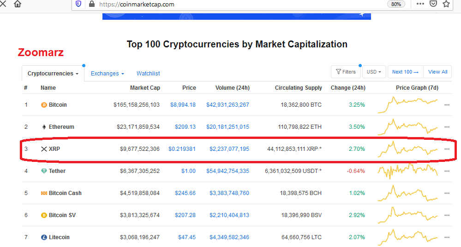Click the stop loading X icon
The width and height of the screenshot is (461, 247).
click(x=3, y=4)
